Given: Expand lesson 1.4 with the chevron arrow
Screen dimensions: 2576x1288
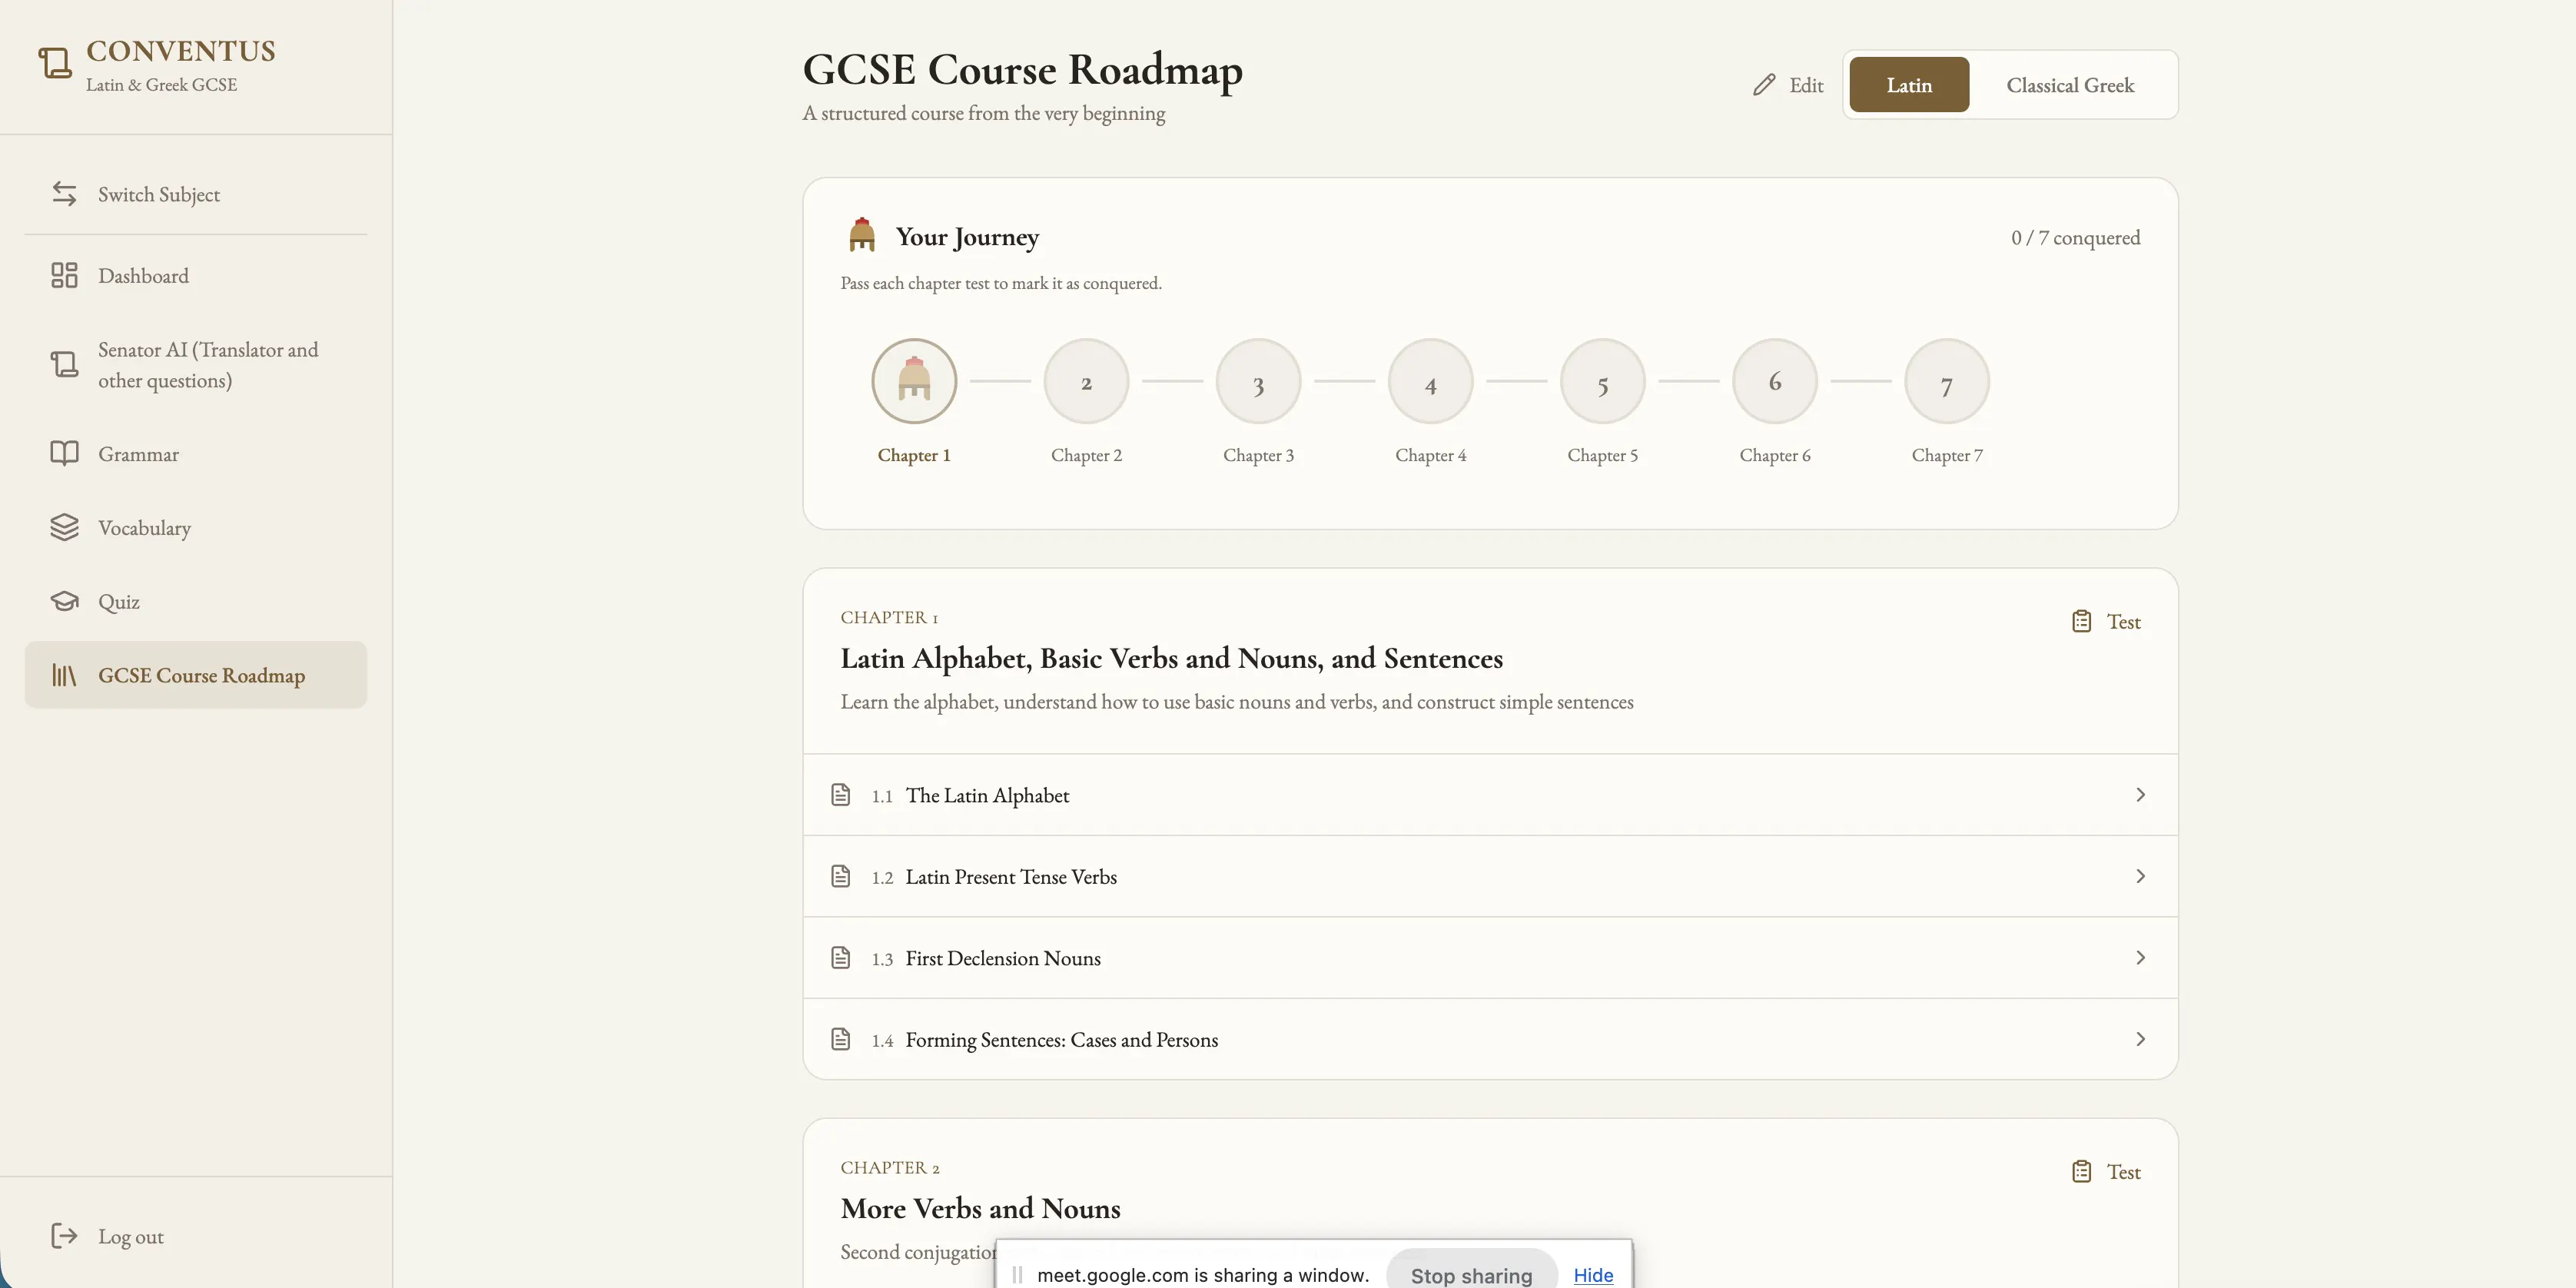Looking at the screenshot, I should (x=2140, y=1039).
